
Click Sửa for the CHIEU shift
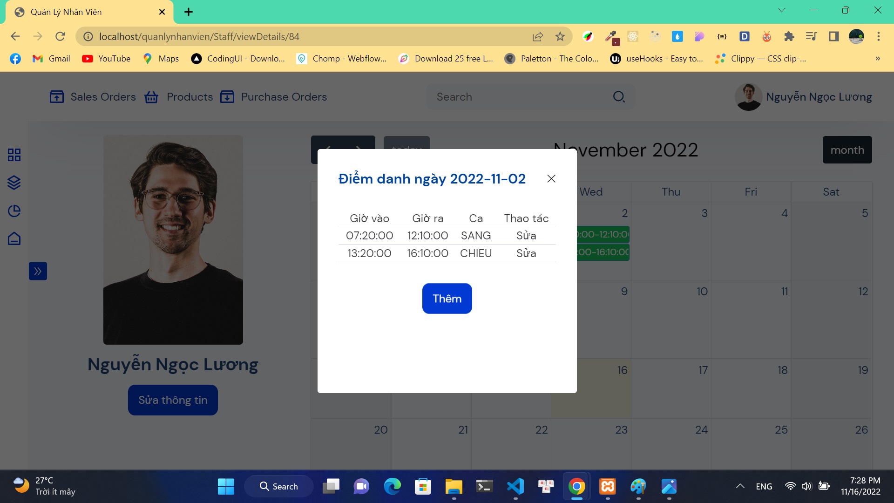point(526,253)
